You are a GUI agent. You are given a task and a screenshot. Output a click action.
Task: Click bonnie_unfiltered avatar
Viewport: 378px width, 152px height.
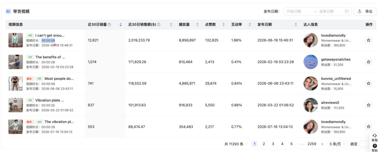[x=310, y=83]
